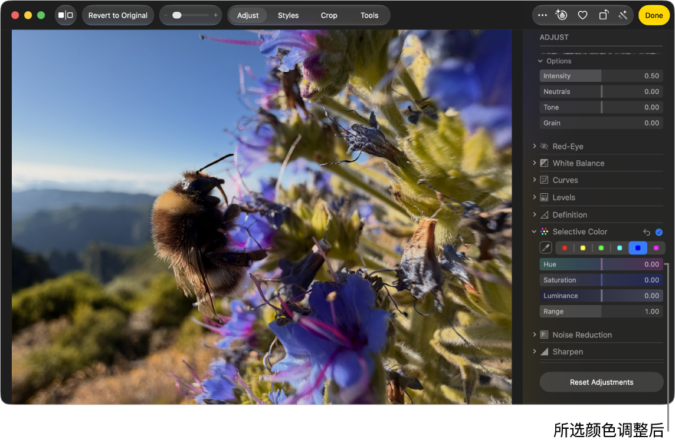Click the zoom slider in the toolbar

click(x=190, y=15)
